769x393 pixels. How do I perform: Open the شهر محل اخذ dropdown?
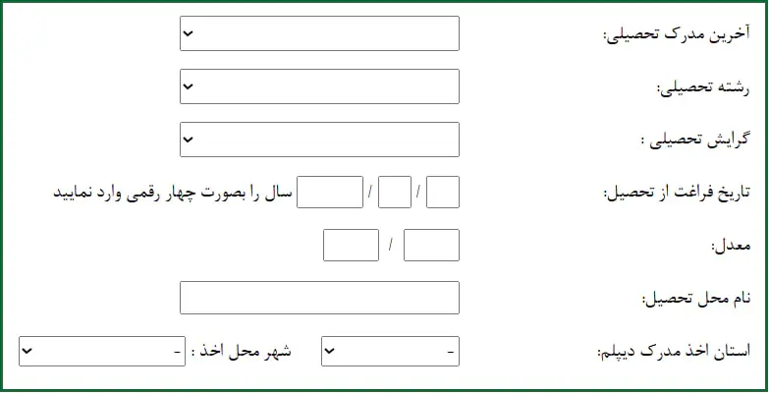click(102, 351)
